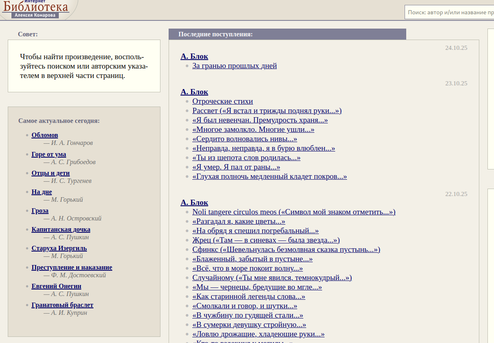This screenshot has height=343, width=494.
Task: Open «Смолкали и говор, и шутки...» poem
Action: point(245,306)
